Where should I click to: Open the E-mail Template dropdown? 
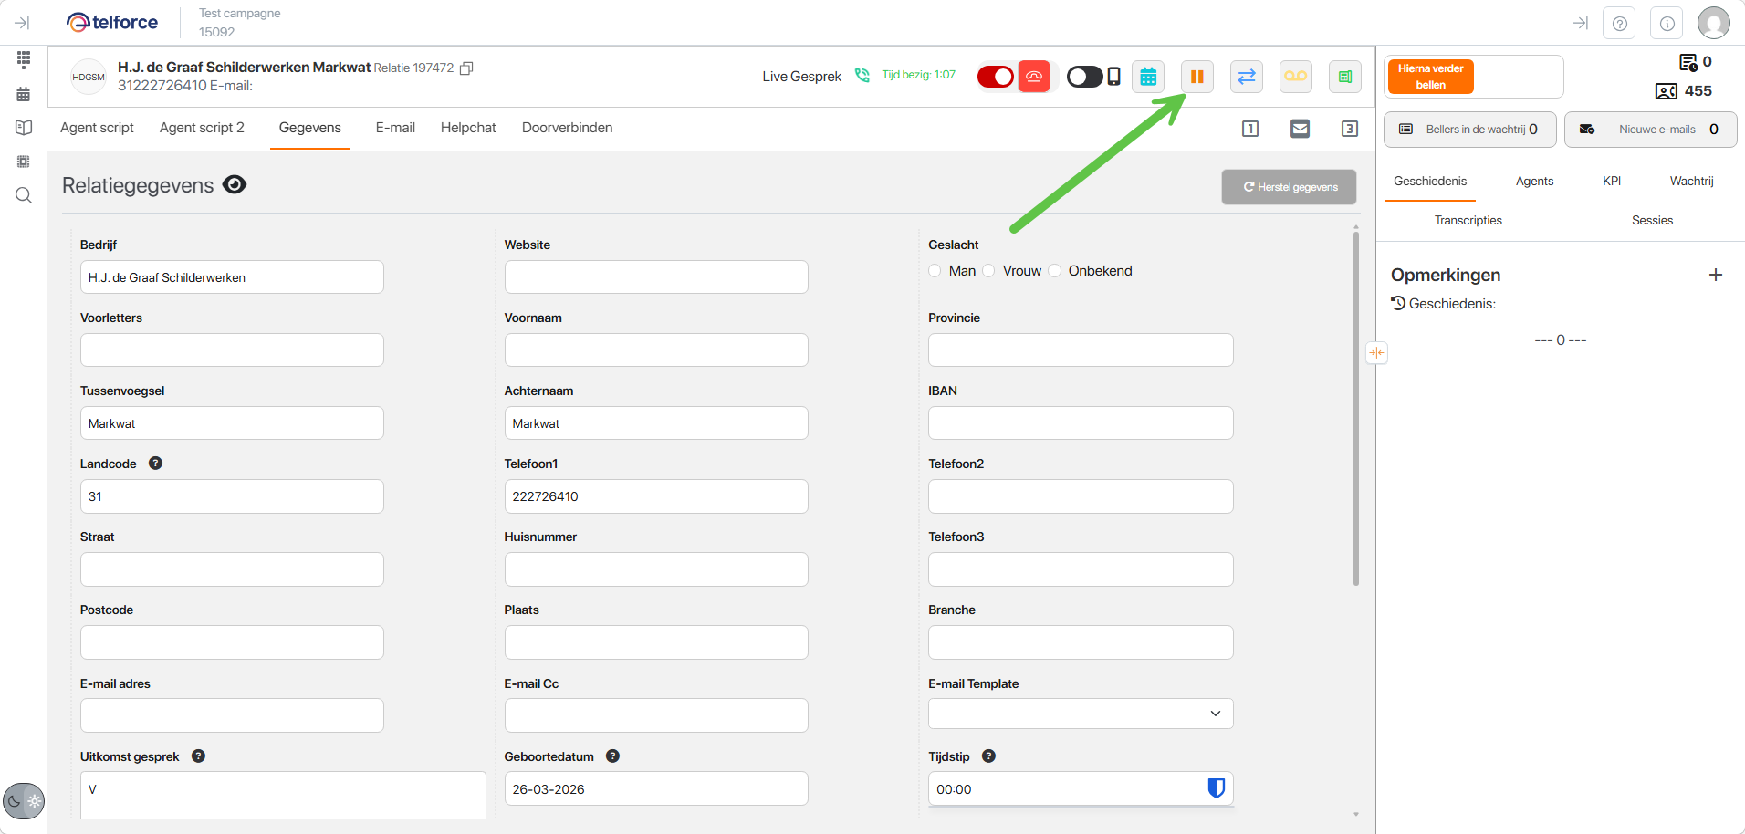tap(1080, 714)
